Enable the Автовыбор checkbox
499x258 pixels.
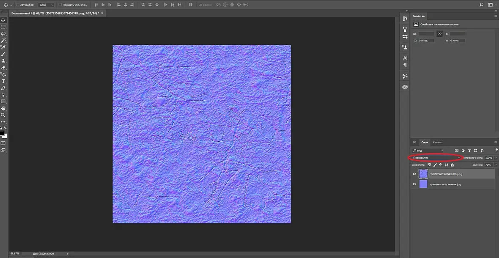17,5
